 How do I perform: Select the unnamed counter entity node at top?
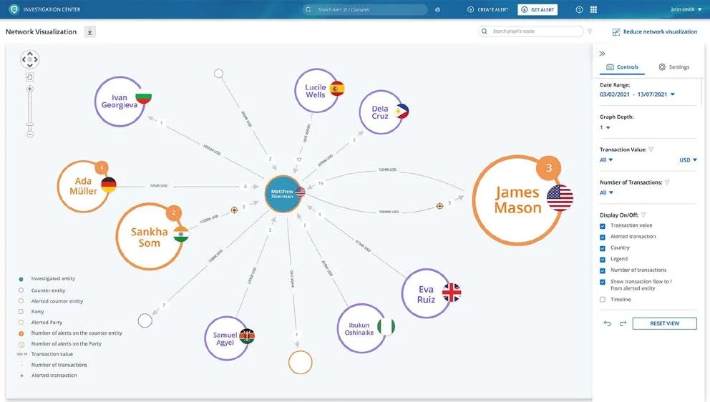coord(219,74)
